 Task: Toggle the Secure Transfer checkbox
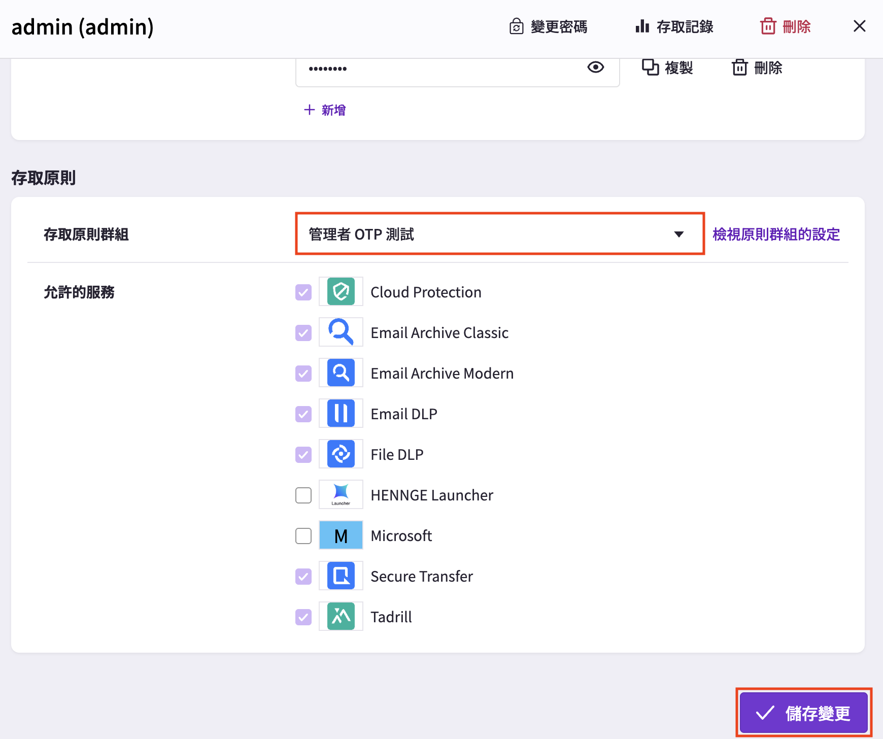(303, 577)
